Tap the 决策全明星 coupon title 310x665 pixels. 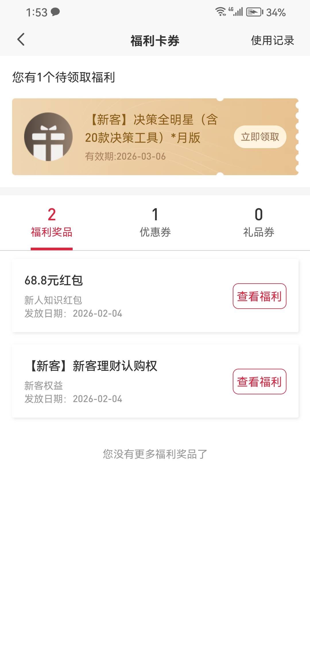click(151, 129)
